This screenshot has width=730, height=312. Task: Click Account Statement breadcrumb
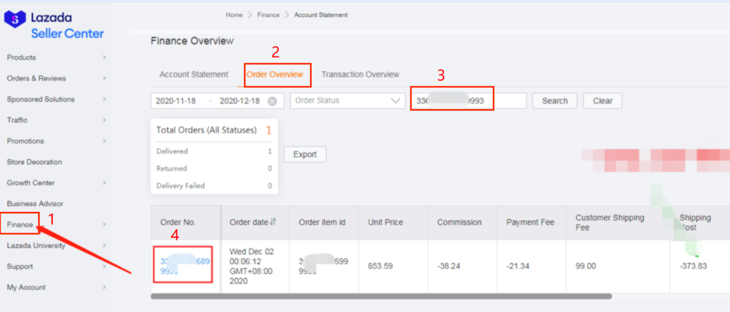tap(321, 15)
